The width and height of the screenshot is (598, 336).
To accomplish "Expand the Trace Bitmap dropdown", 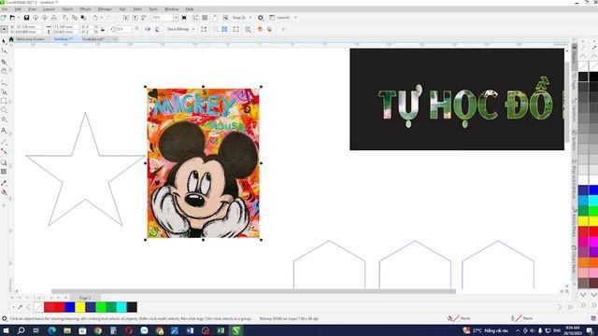I will point(193,29).
